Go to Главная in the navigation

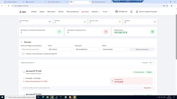point(34,12)
